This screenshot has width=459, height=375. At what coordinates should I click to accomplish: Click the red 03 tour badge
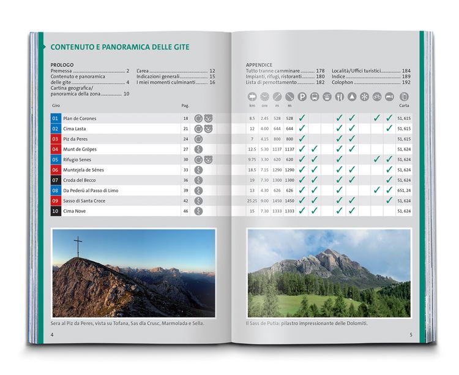point(56,139)
